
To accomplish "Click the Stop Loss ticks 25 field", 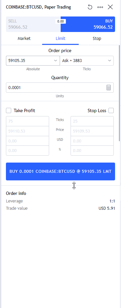I will pos(92,121).
